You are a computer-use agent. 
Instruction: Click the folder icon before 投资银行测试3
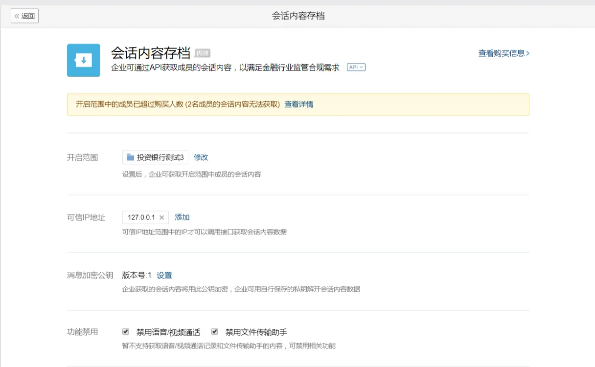130,157
